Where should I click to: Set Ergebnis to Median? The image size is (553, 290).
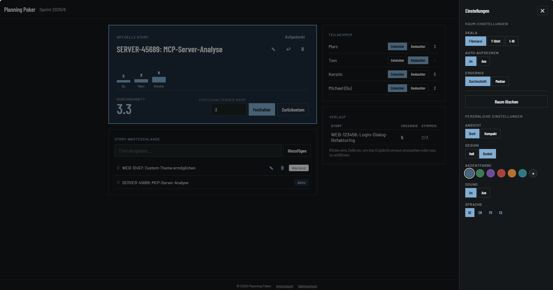pyautogui.click(x=500, y=81)
